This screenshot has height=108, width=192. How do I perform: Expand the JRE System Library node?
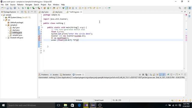4,17
